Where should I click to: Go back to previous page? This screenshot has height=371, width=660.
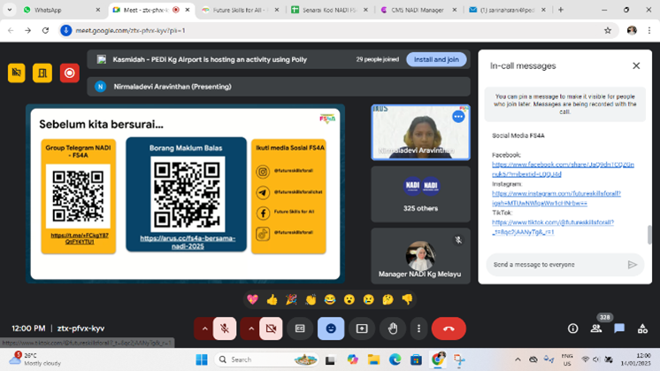point(11,30)
